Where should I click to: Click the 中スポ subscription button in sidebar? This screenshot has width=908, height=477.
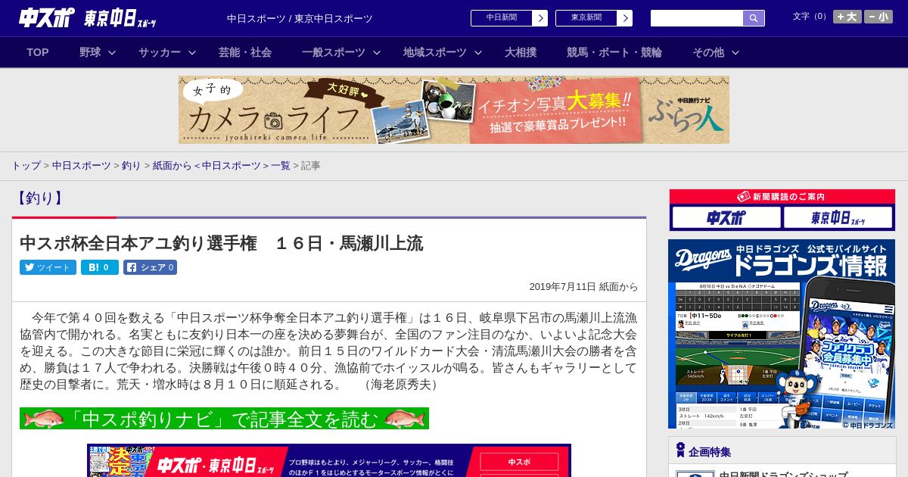pyautogui.click(x=726, y=218)
